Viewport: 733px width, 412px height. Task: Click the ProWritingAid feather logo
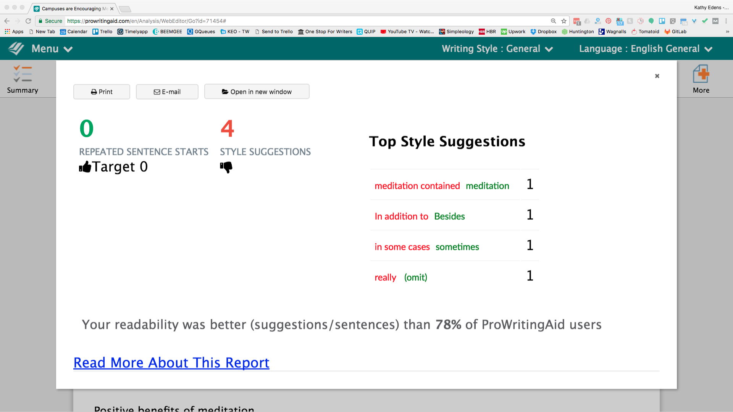click(16, 49)
